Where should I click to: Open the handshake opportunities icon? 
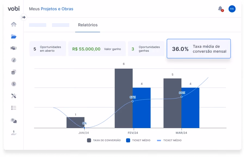click(x=14, y=48)
